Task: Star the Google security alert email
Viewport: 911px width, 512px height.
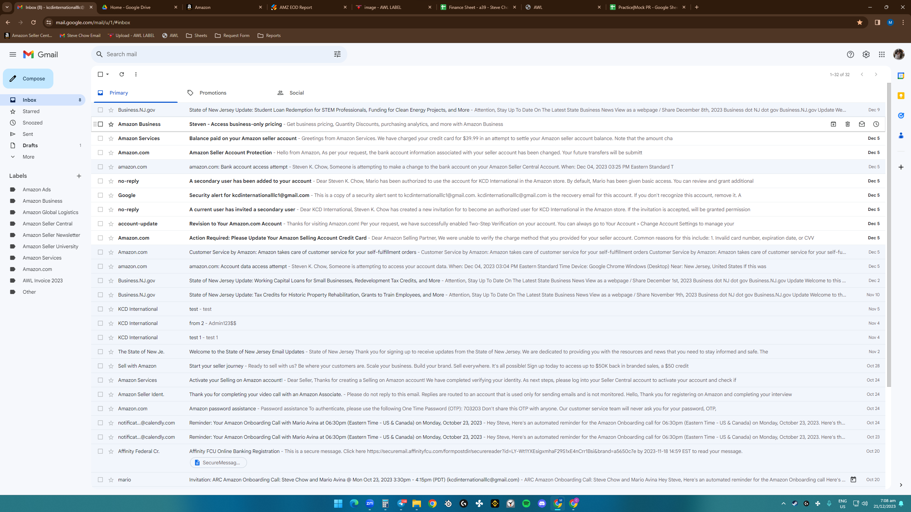Action: (x=111, y=195)
